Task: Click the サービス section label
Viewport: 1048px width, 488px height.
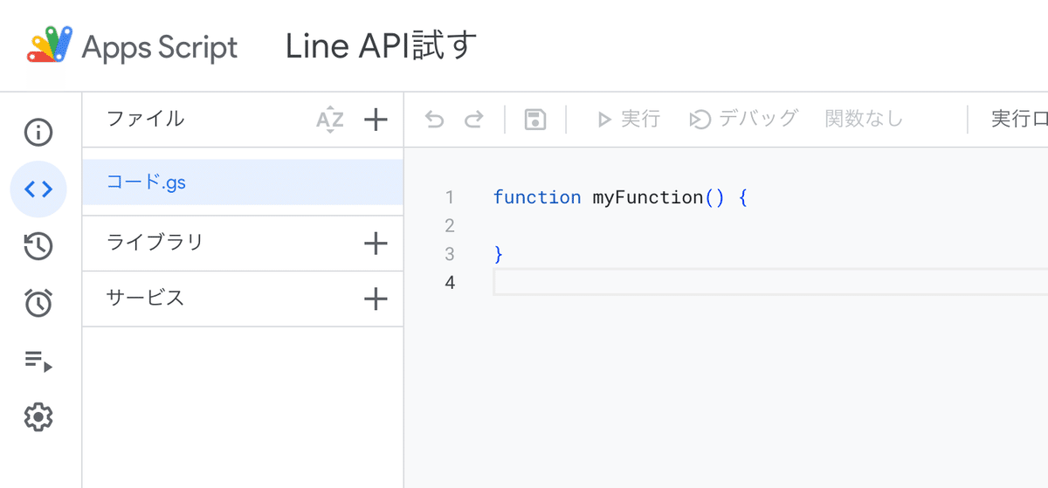Action: pos(145,298)
